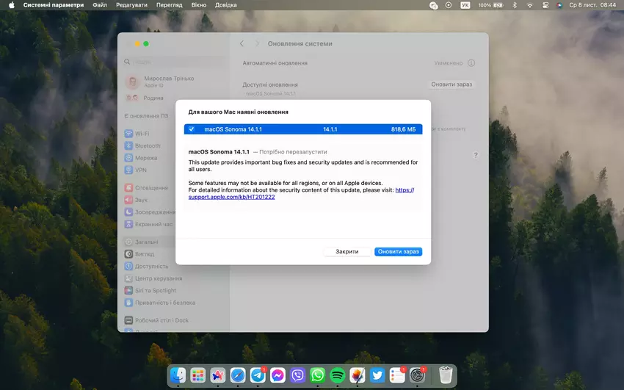Open Control Center in the menu bar
The width and height of the screenshot is (624, 390).
coord(545,5)
